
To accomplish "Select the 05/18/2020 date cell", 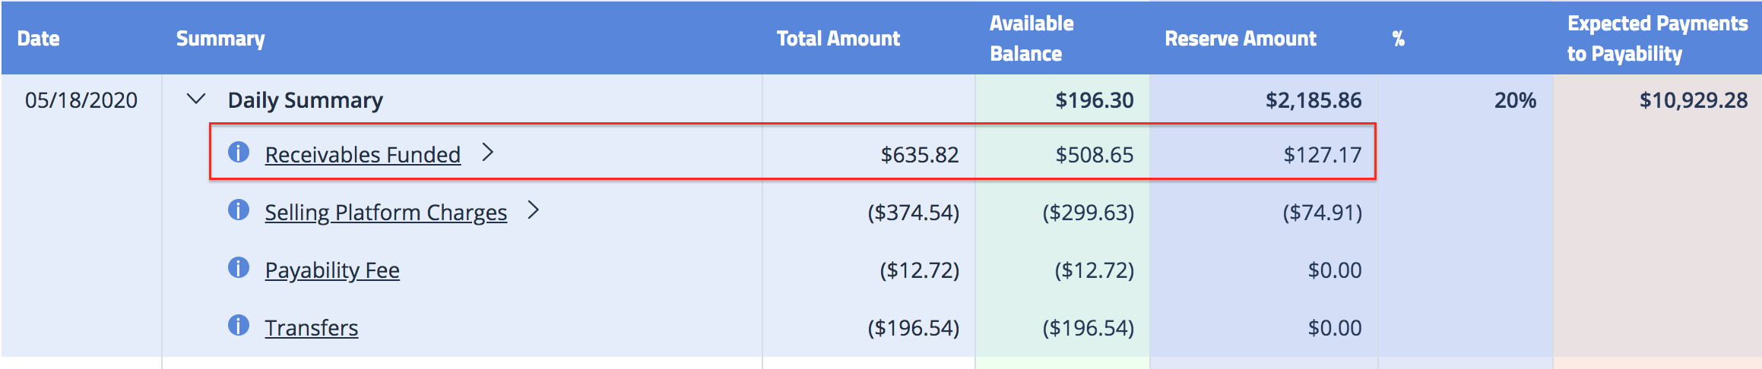I will pyautogui.click(x=81, y=100).
